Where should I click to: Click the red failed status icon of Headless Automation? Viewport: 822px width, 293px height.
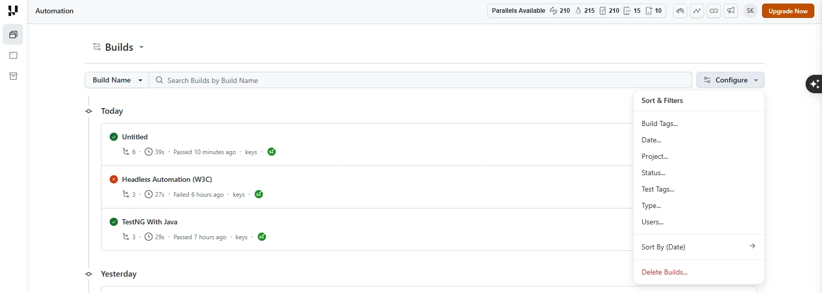click(114, 179)
